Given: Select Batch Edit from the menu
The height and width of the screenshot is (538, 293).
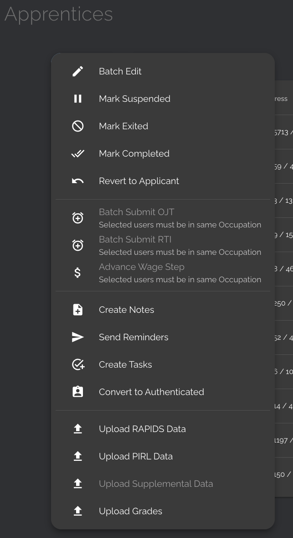Looking at the screenshot, I should (120, 71).
